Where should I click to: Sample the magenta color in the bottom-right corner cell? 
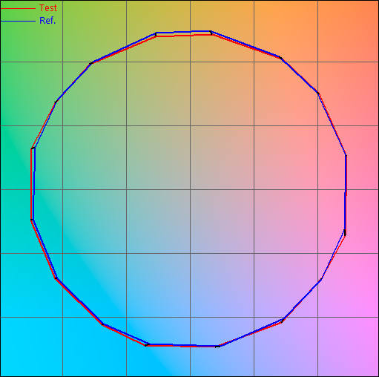tap(349, 347)
